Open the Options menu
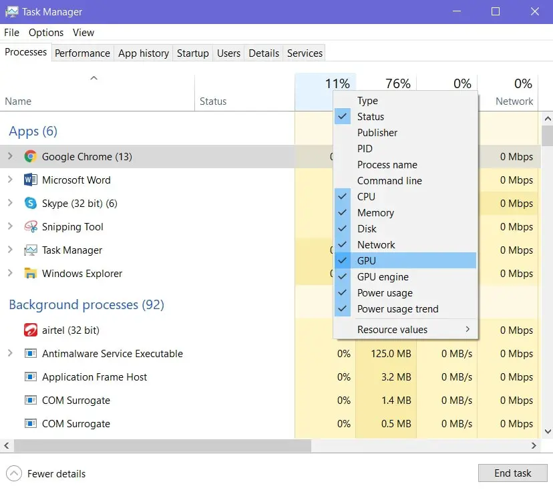Viewport: 553px width, 490px height. point(46,33)
